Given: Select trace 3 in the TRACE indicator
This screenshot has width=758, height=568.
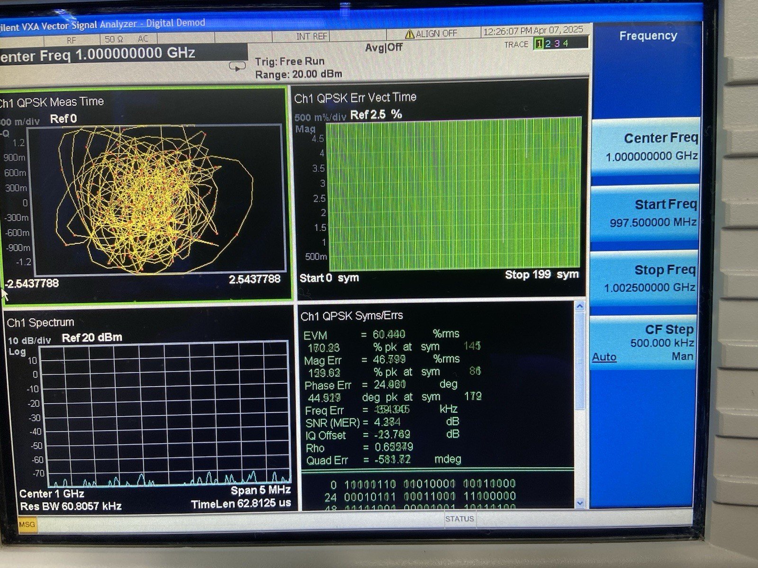Looking at the screenshot, I should point(557,44).
